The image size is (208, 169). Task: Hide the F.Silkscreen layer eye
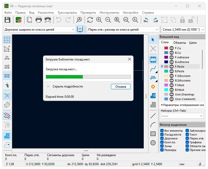click(x=172, y=76)
